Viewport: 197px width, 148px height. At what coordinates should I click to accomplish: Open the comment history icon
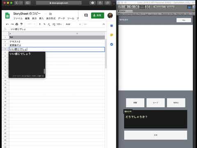86,15
